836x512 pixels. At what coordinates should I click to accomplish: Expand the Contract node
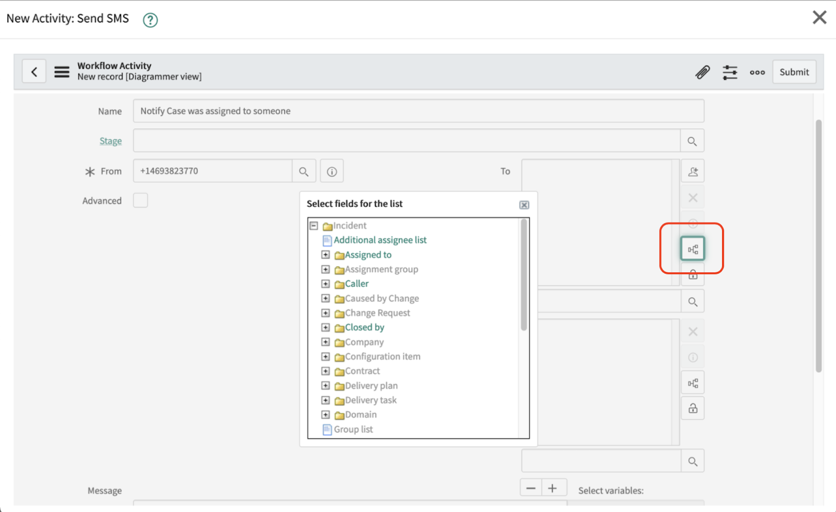click(326, 372)
